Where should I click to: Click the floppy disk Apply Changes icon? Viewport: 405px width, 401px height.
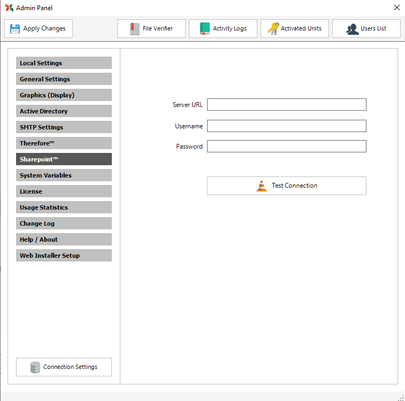click(x=15, y=29)
